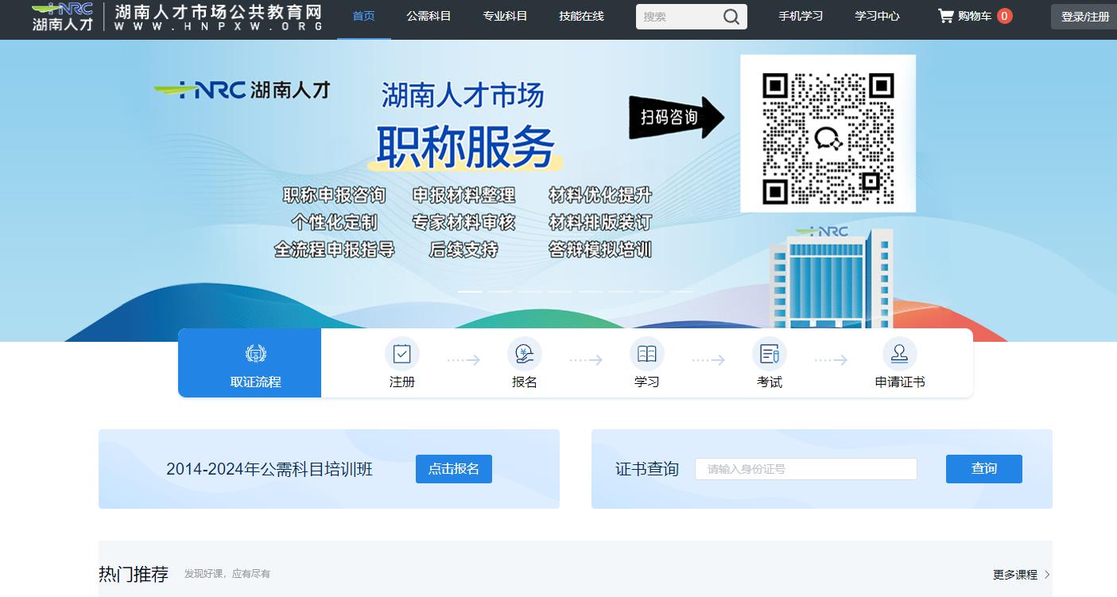Open the 更多课程 link
This screenshot has width=1117, height=597.
click(x=1015, y=575)
